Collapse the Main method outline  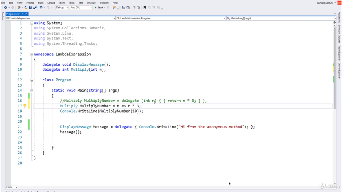click(32, 90)
